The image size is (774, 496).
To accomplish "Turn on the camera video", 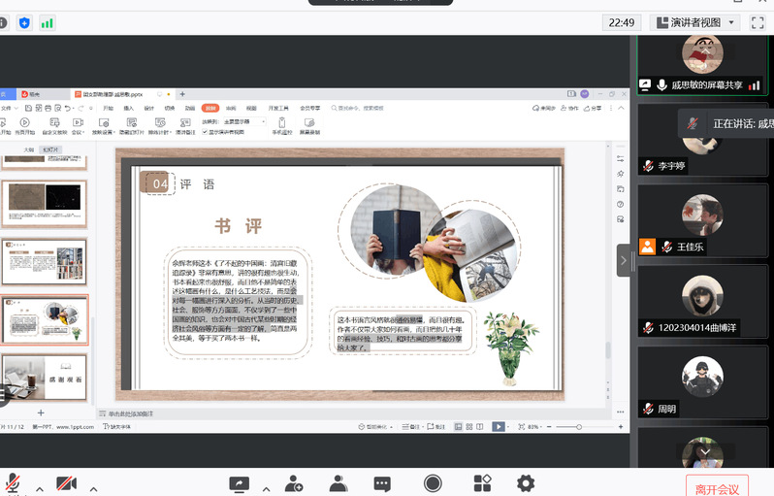I will (x=66, y=482).
